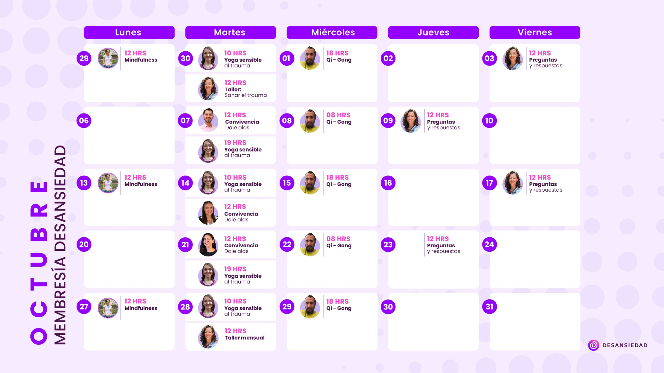The image size is (664, 373).
Task: Click the date 23 circle badge
Action: pos(388,245)
